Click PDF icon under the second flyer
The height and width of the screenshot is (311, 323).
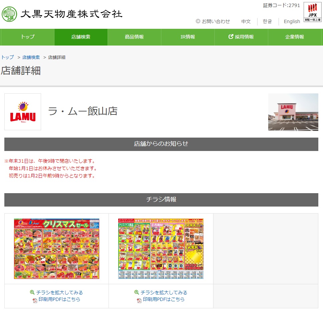139,300
